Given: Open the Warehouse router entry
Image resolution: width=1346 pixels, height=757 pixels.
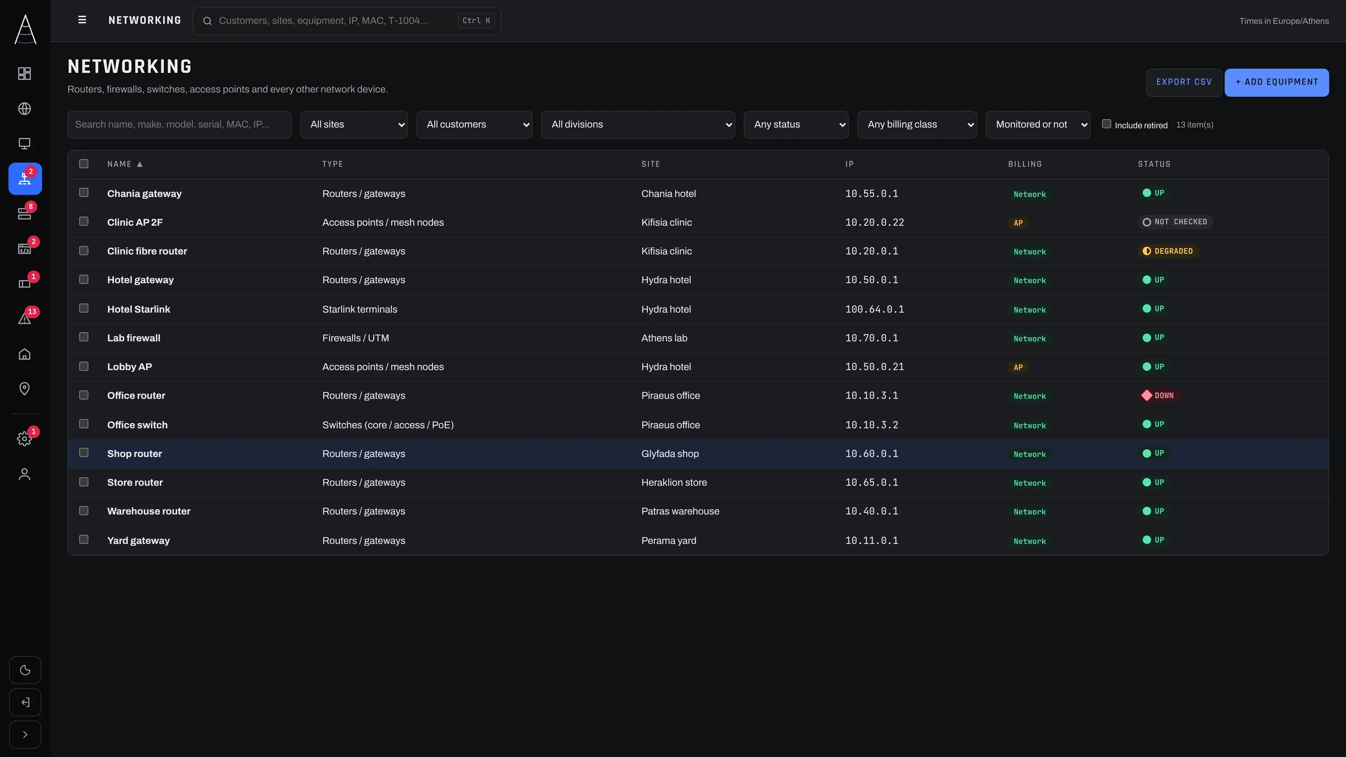Looking at the screenshot, I should 149,511.
